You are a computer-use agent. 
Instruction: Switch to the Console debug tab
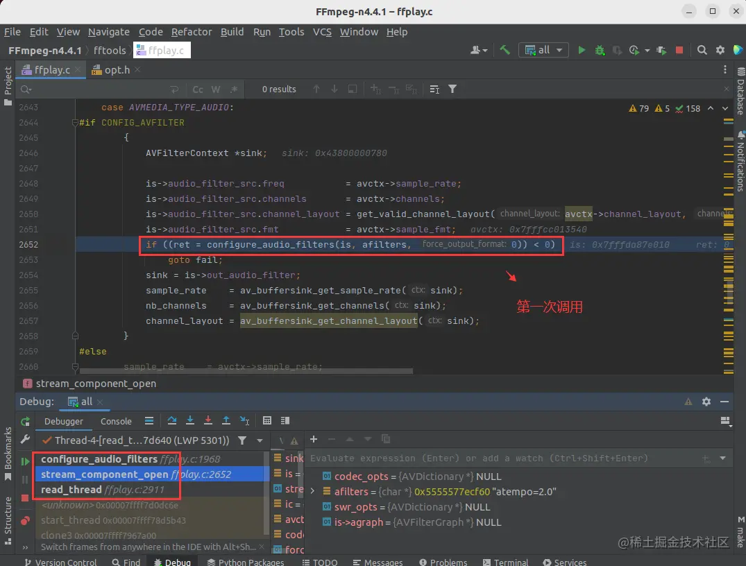(116, 421)
